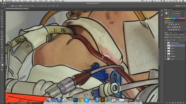The image size is (186, 104).
Task: Open the workspace switcher dropdown
Action: point(180,6)
